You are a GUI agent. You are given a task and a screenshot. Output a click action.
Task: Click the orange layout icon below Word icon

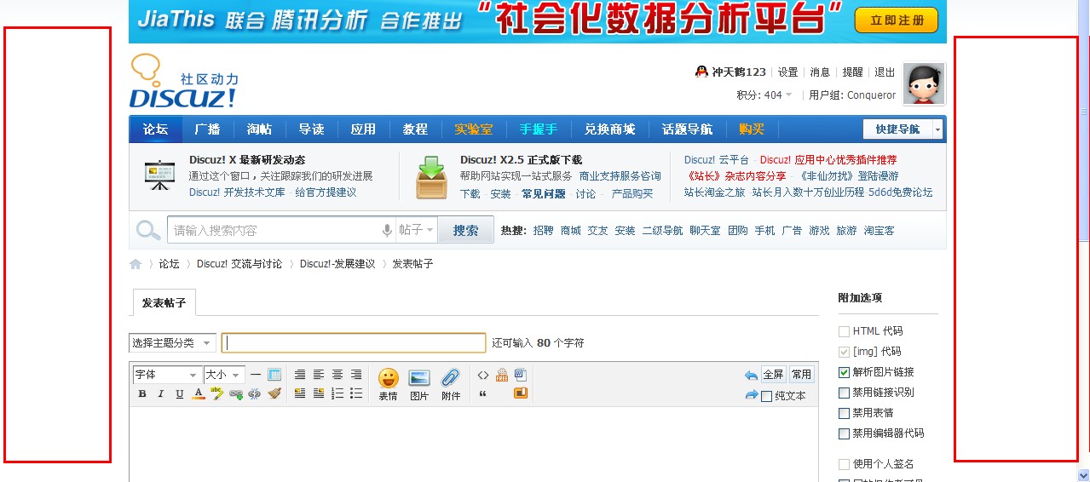520,393
